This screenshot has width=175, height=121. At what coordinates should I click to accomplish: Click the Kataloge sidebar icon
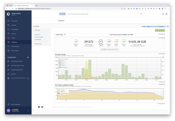pyautogui.click(x=8, y=25)
